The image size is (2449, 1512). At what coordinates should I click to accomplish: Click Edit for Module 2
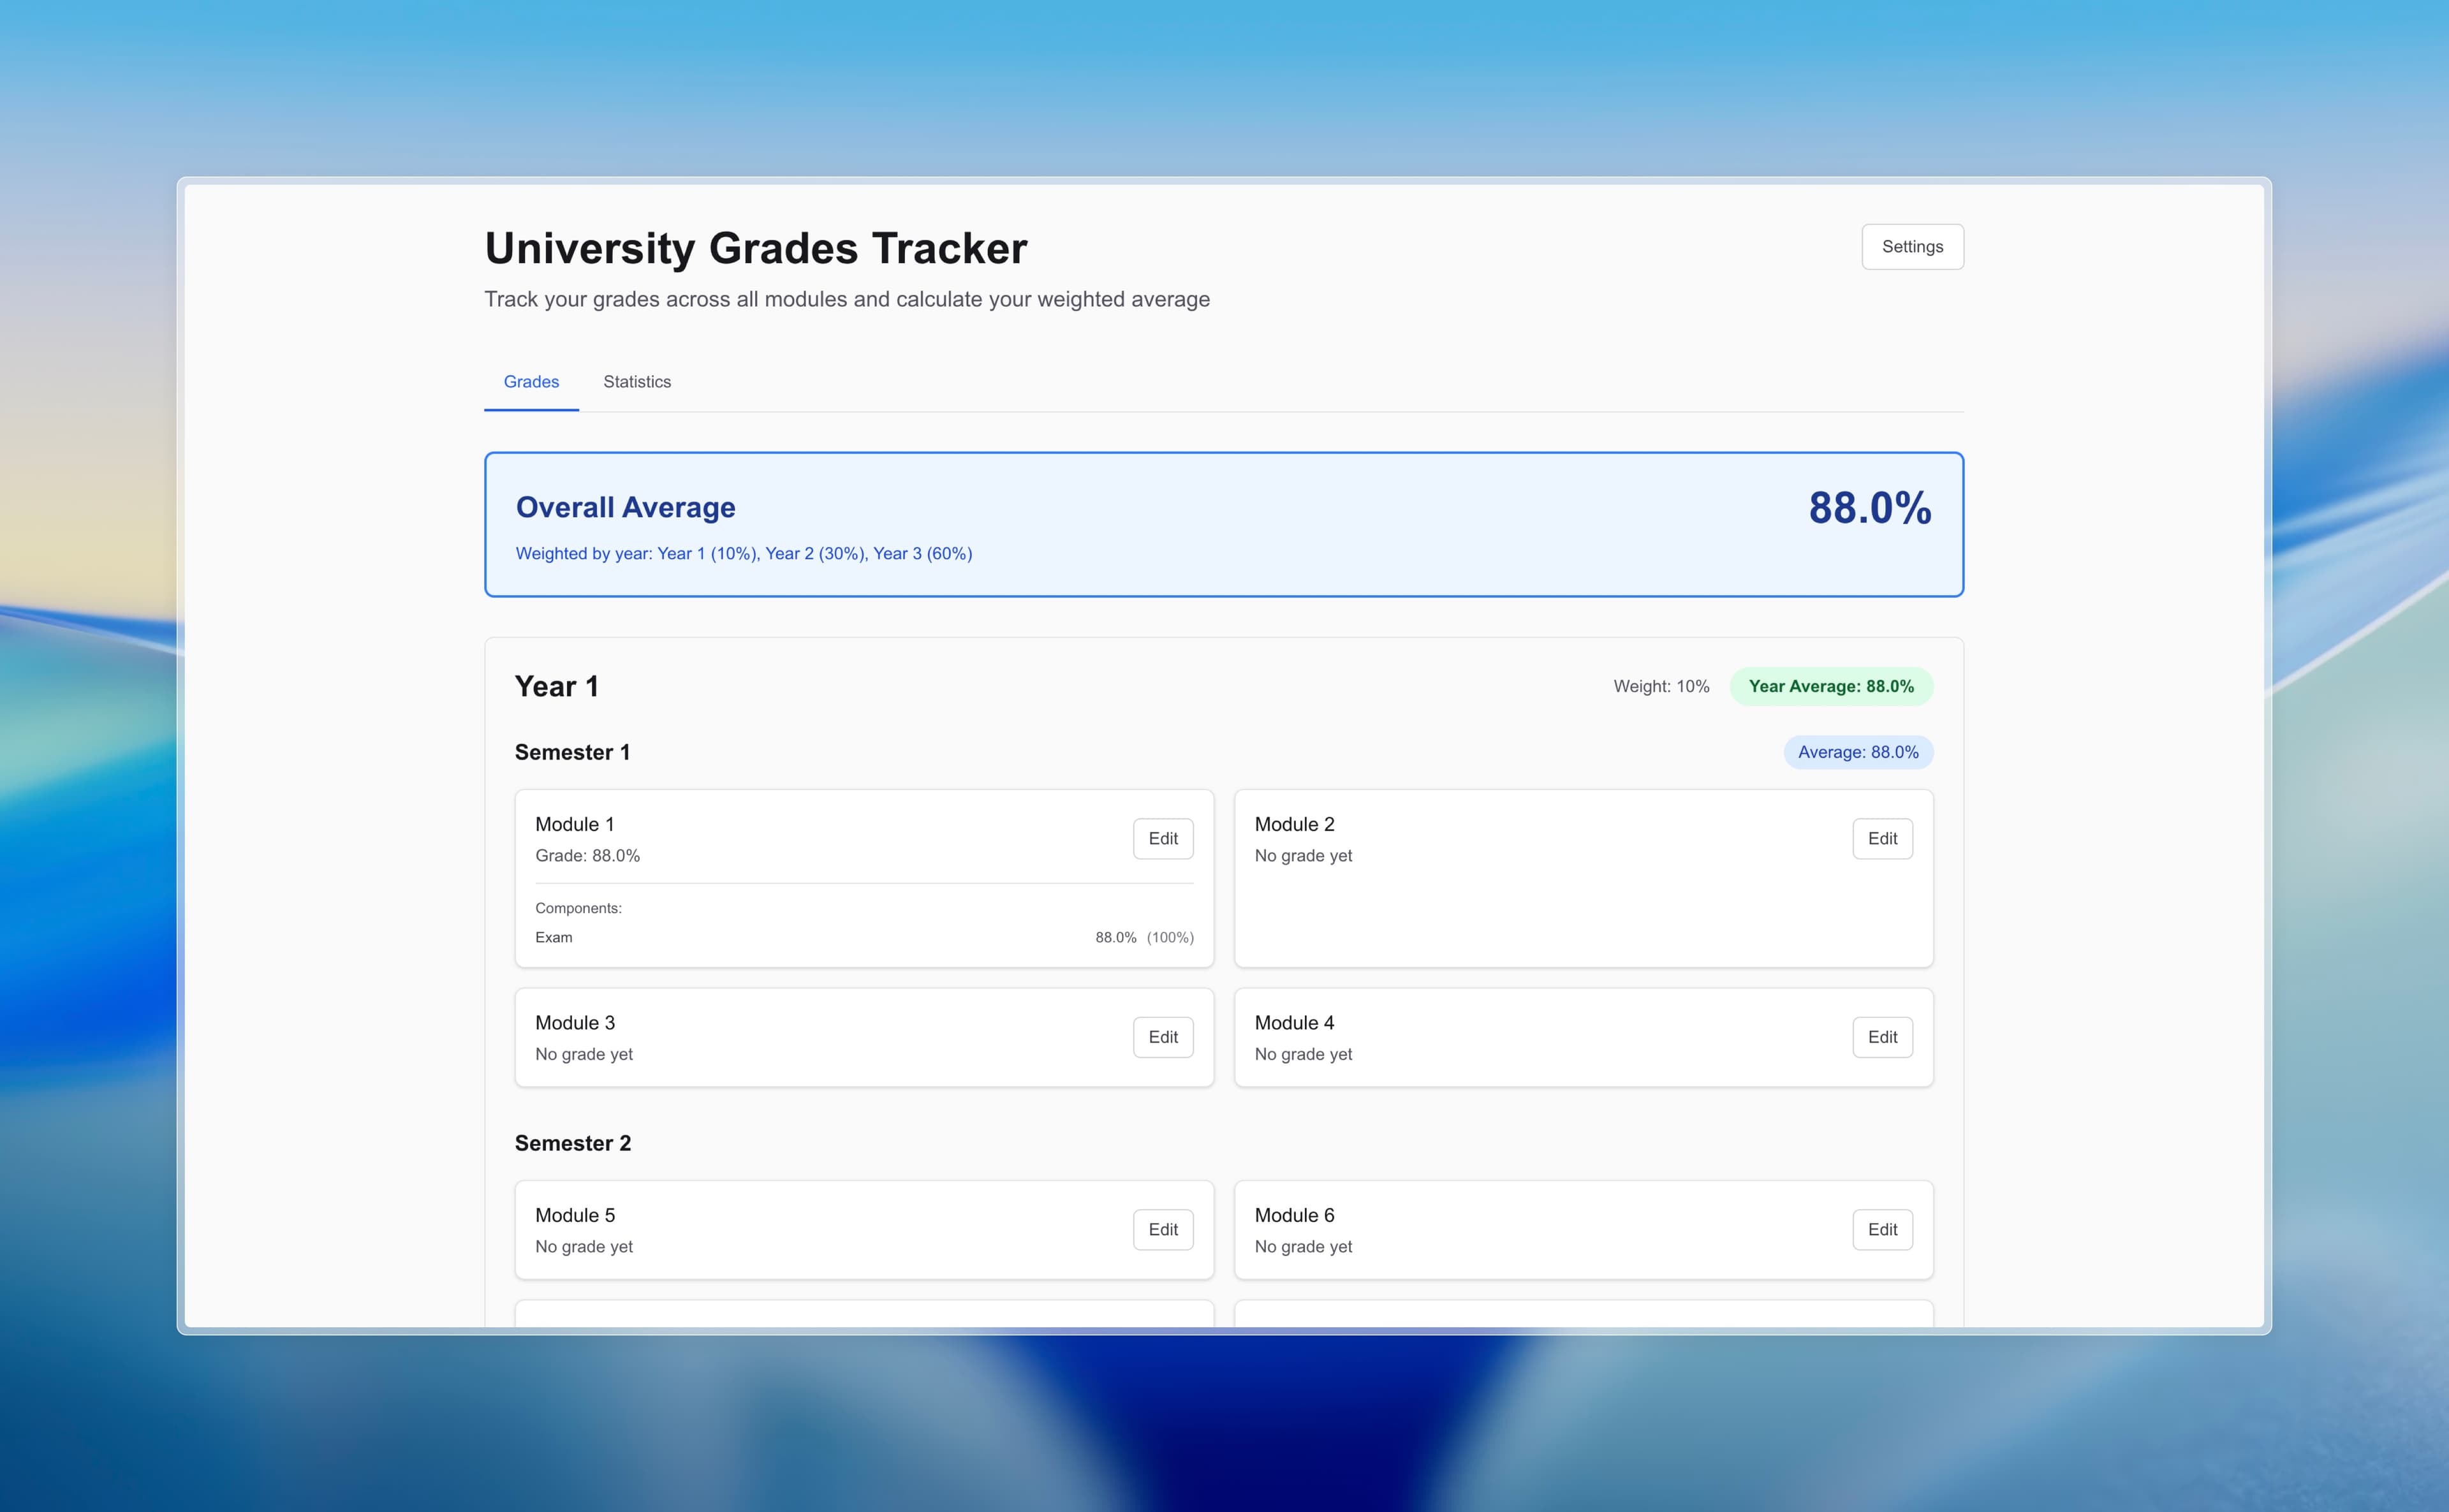1881,838
